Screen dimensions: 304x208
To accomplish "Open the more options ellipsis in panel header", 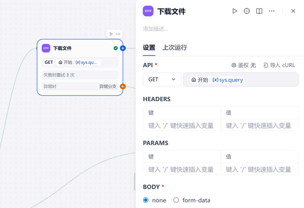I will click(271, 11).
